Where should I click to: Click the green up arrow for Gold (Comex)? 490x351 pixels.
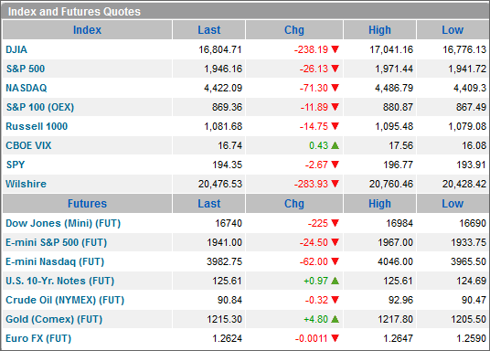335,319
